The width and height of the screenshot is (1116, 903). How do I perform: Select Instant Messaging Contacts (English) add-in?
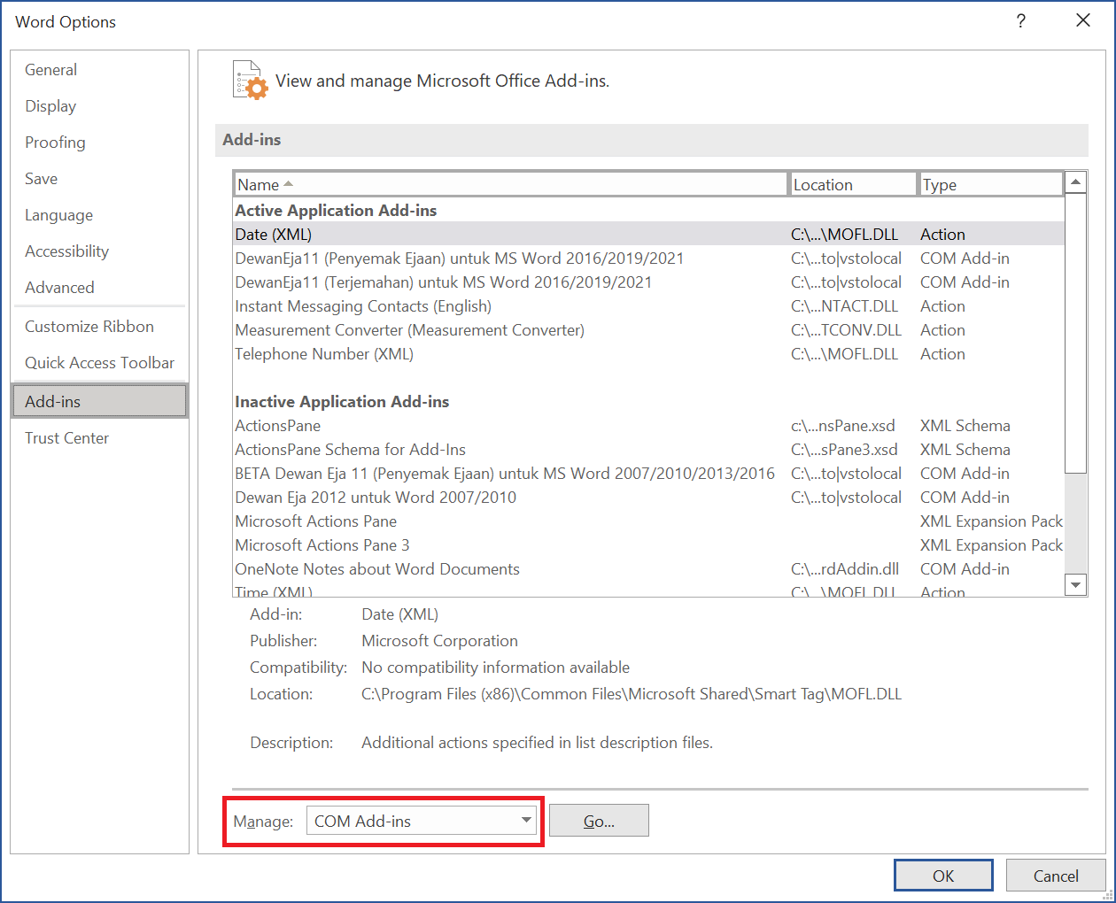[x=363, y=306]
